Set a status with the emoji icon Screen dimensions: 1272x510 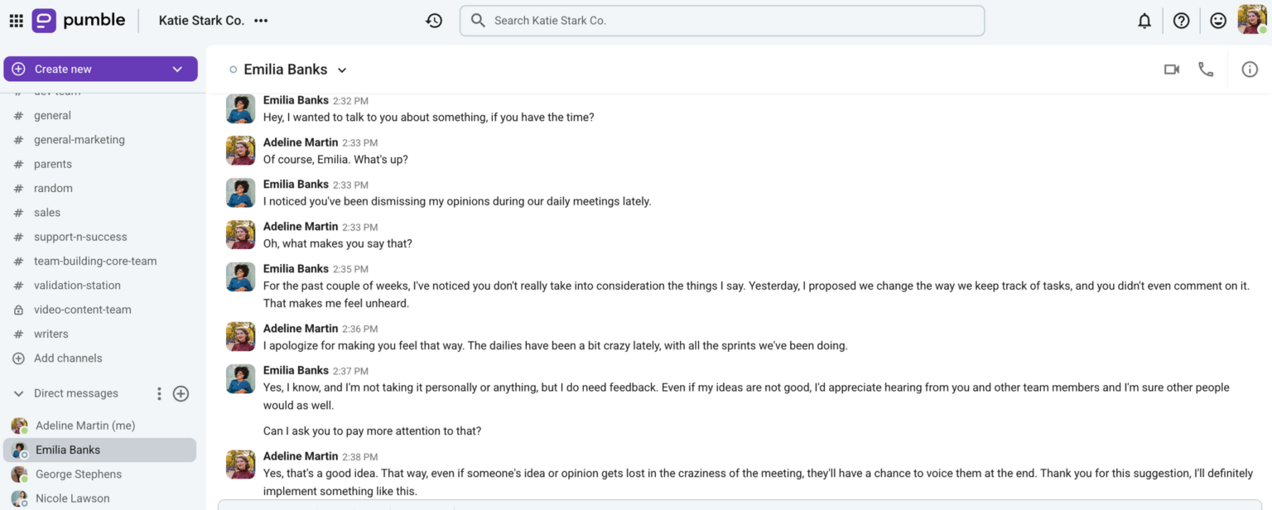pos(1217,20)
